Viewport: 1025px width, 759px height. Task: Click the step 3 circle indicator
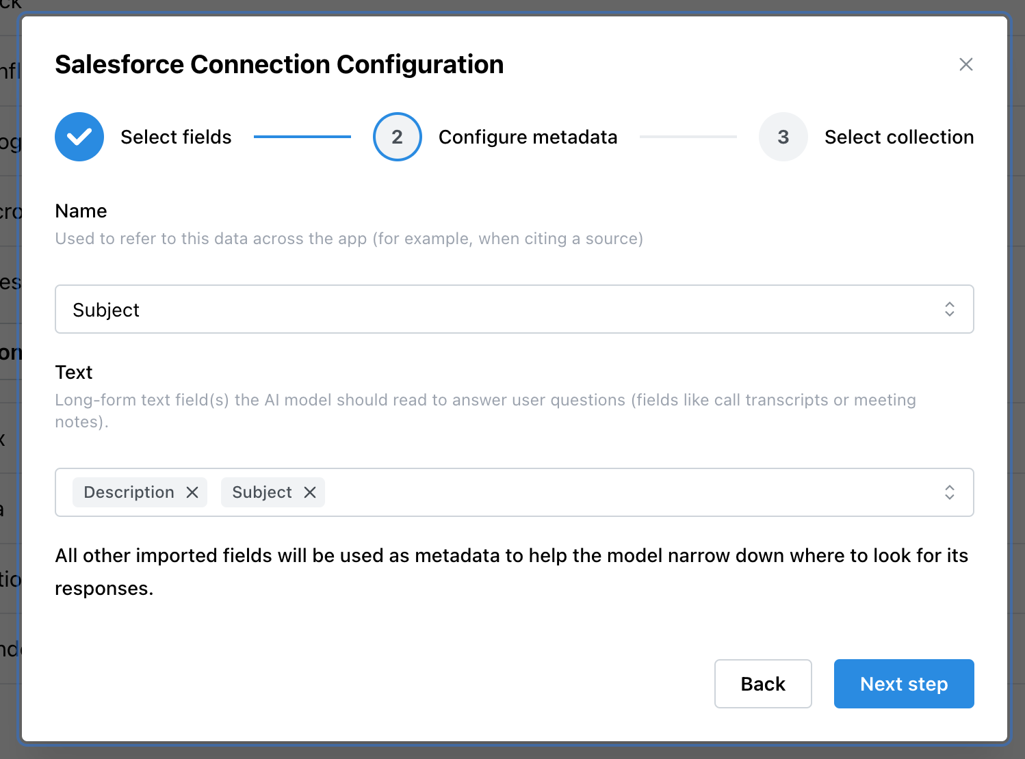tap(783, 137)
